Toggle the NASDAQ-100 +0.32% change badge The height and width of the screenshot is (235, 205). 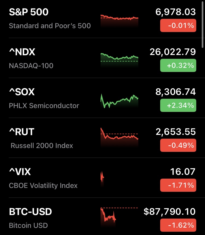coord(178,66)
